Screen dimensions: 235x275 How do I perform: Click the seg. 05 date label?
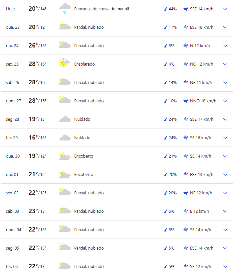12,248
